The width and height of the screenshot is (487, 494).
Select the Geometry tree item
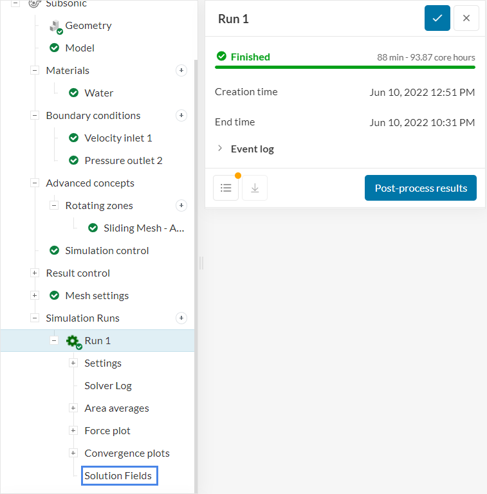[88, 26]
